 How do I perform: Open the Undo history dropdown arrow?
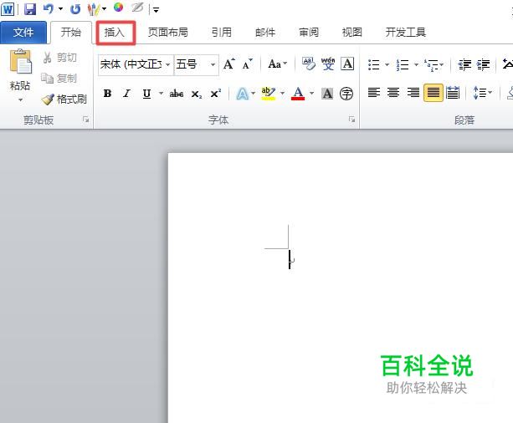pyautogui.click(x=60, y=9)
